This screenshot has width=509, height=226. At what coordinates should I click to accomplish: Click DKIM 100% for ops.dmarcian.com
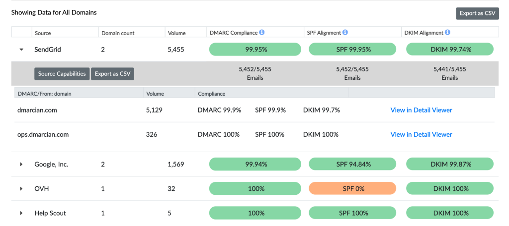(x=321, y=134)
